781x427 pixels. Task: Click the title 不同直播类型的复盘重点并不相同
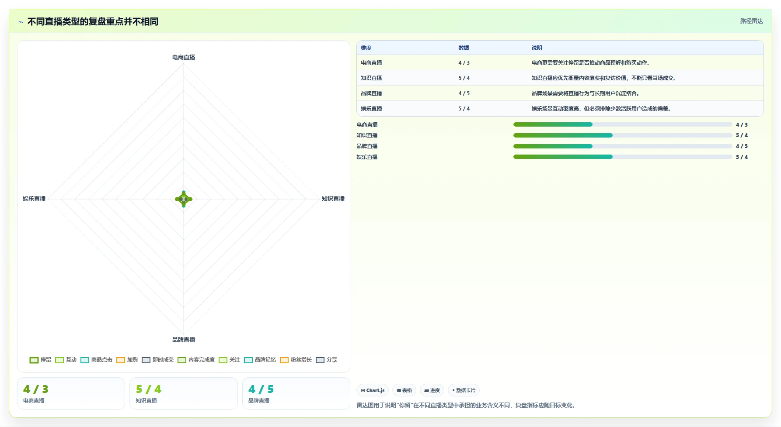pos(93,21)
